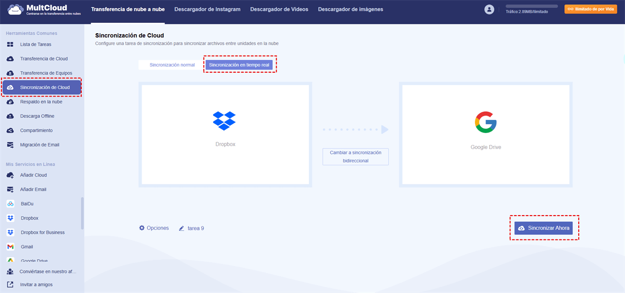Screen dimensions: 625x293
Task: Open user account avatar icon
Action: [489, 9]
